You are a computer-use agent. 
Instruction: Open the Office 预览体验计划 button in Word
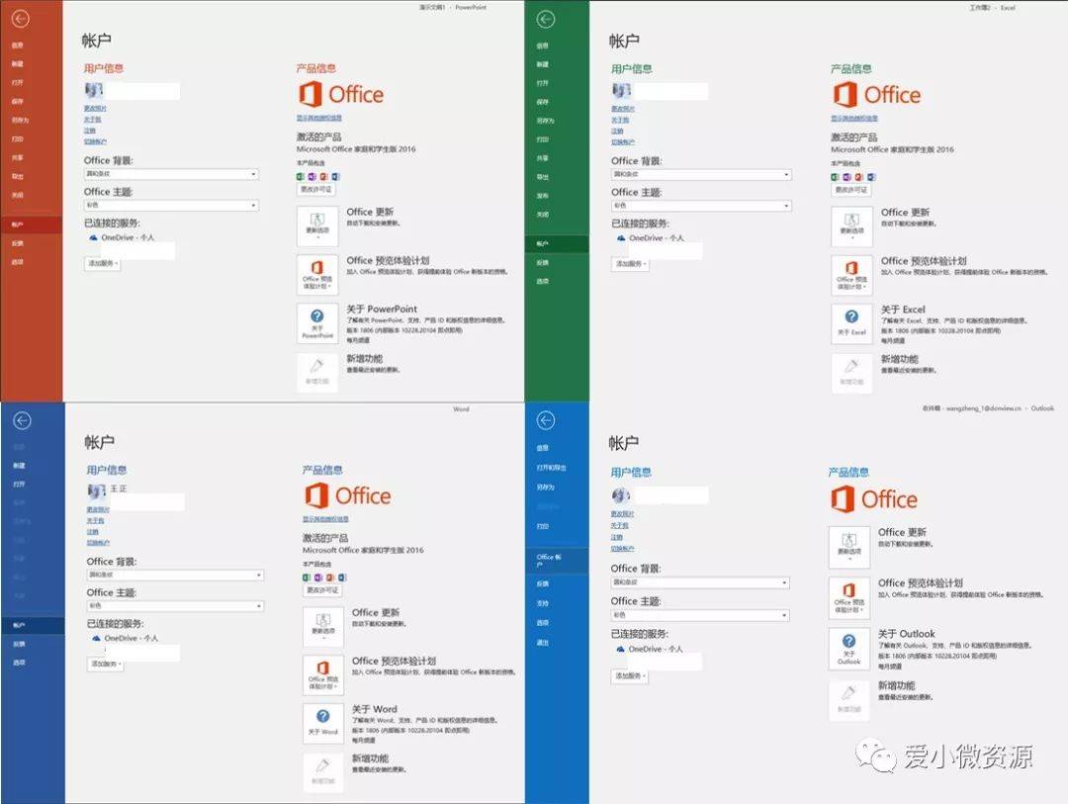[322, 675]
